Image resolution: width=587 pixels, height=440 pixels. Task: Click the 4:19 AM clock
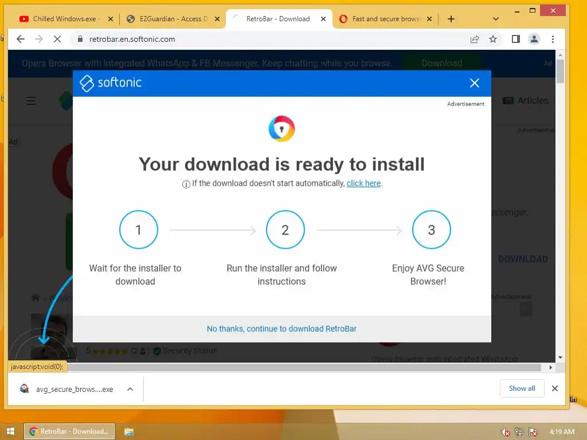(562, 431)
